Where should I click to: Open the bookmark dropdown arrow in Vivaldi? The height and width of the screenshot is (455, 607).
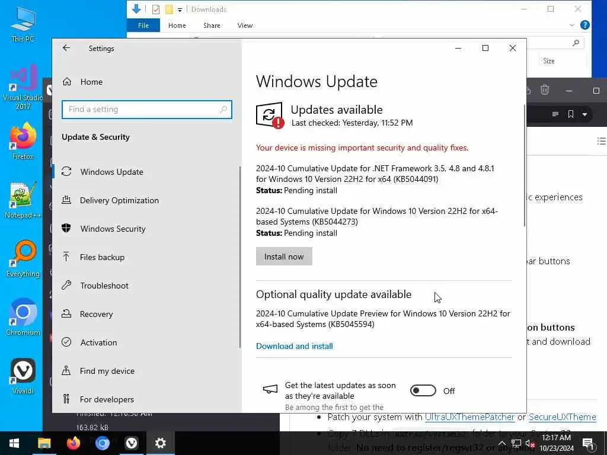pyautogui.click(x=584, y=114)
